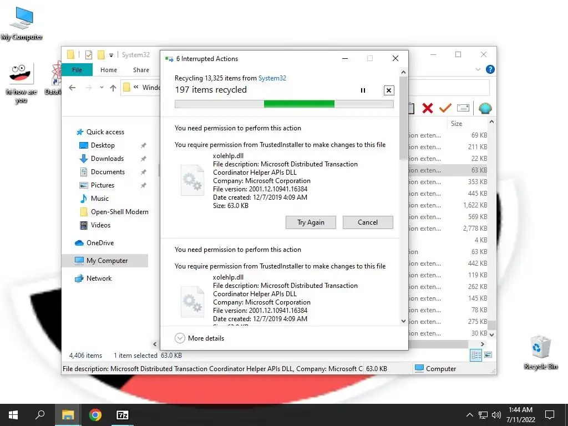Click the recycling progress bar
This screenshot has height=426, width=568.
284,104
